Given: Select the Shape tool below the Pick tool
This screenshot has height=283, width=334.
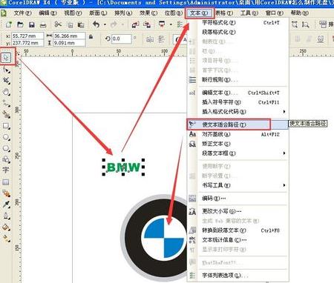Looking at the screenshot, I should point(6,70).
